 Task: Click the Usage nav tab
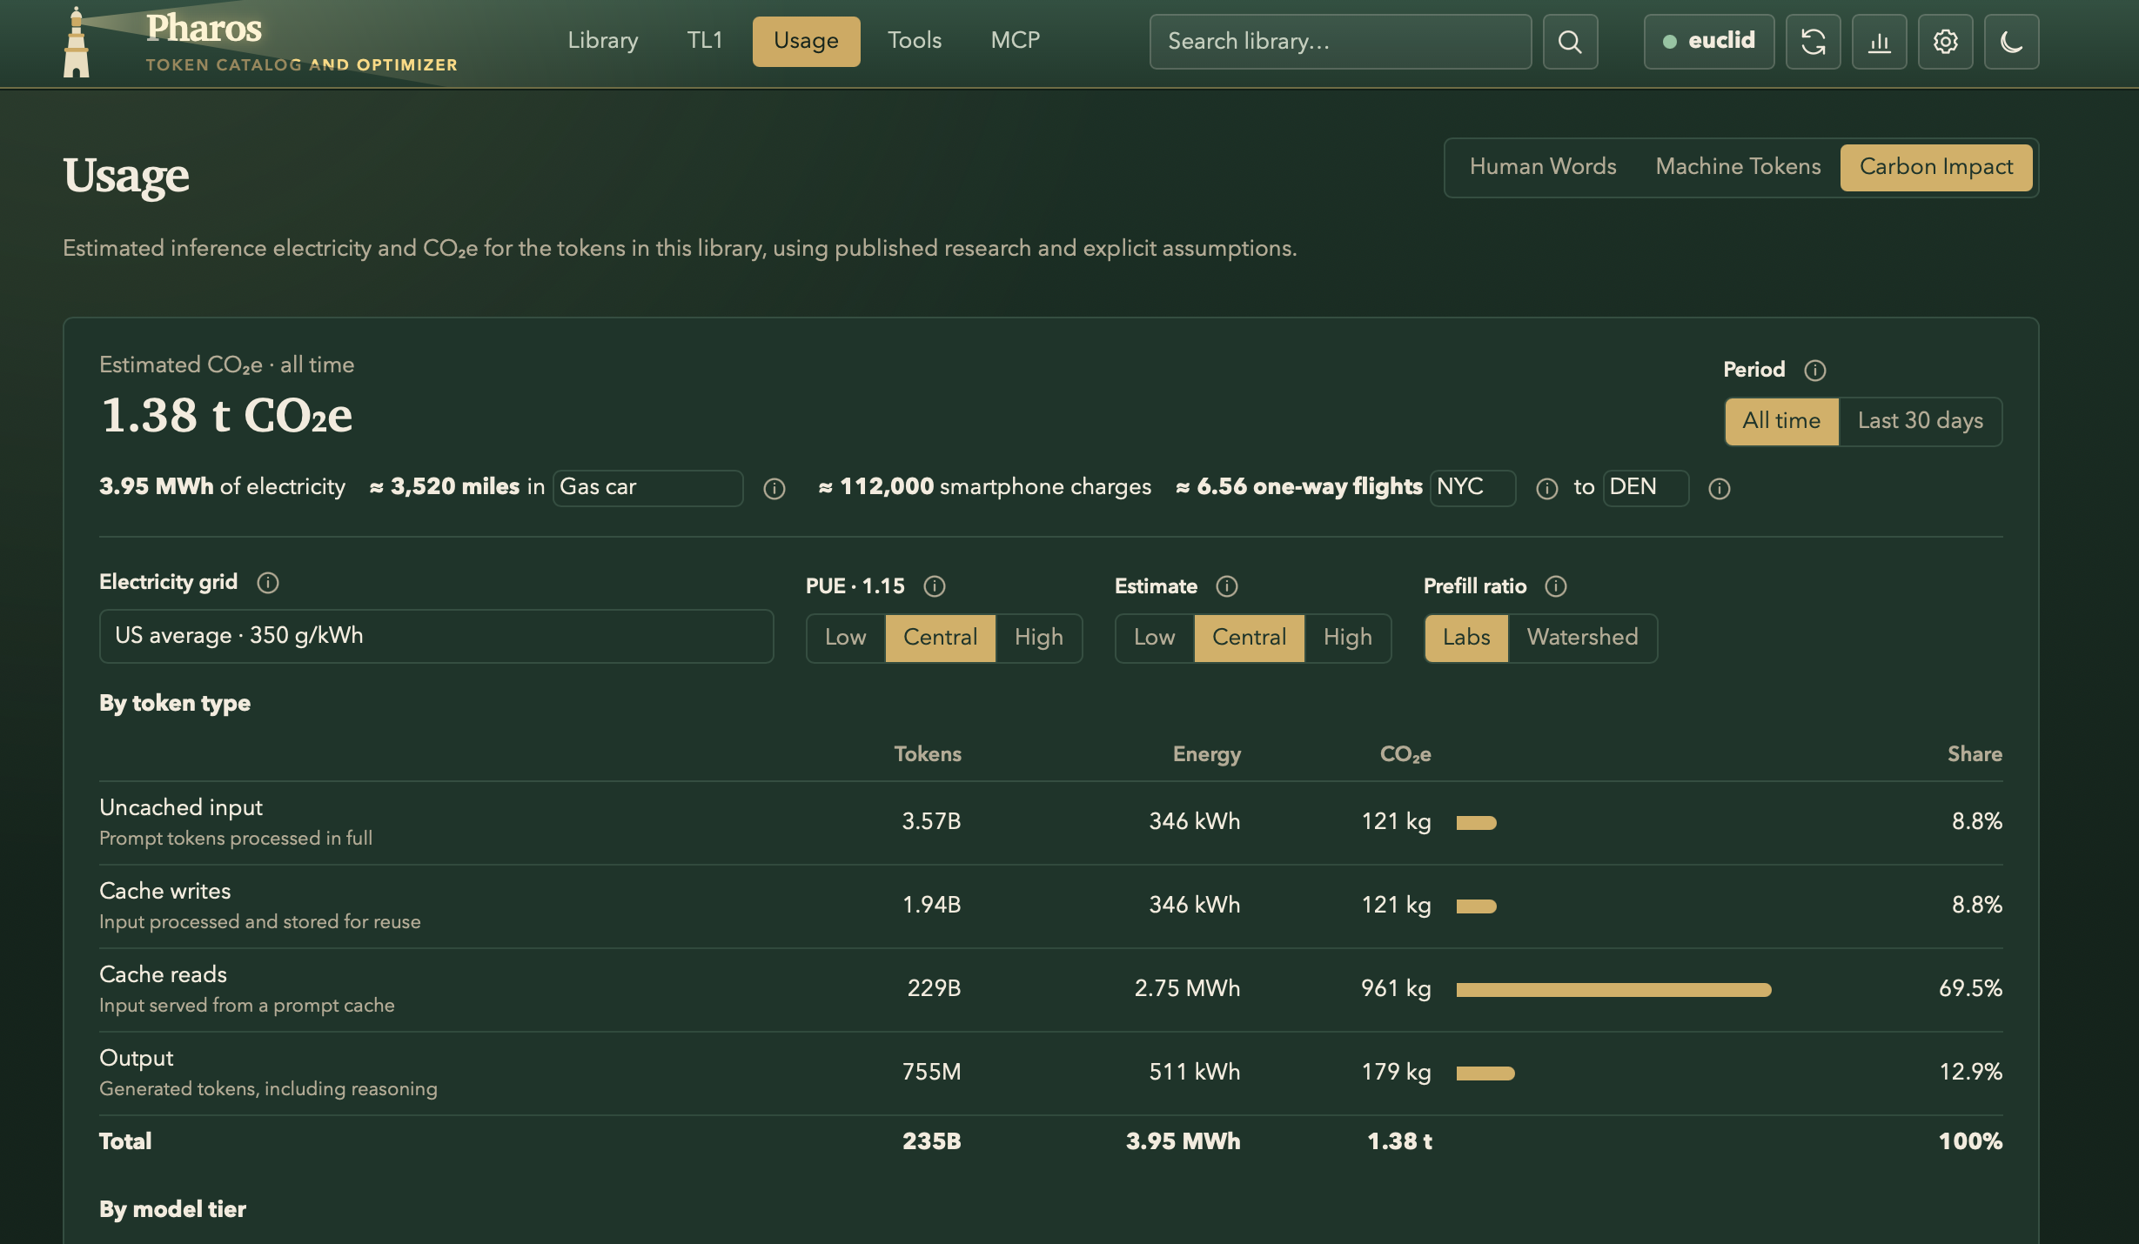click(806, 41)
